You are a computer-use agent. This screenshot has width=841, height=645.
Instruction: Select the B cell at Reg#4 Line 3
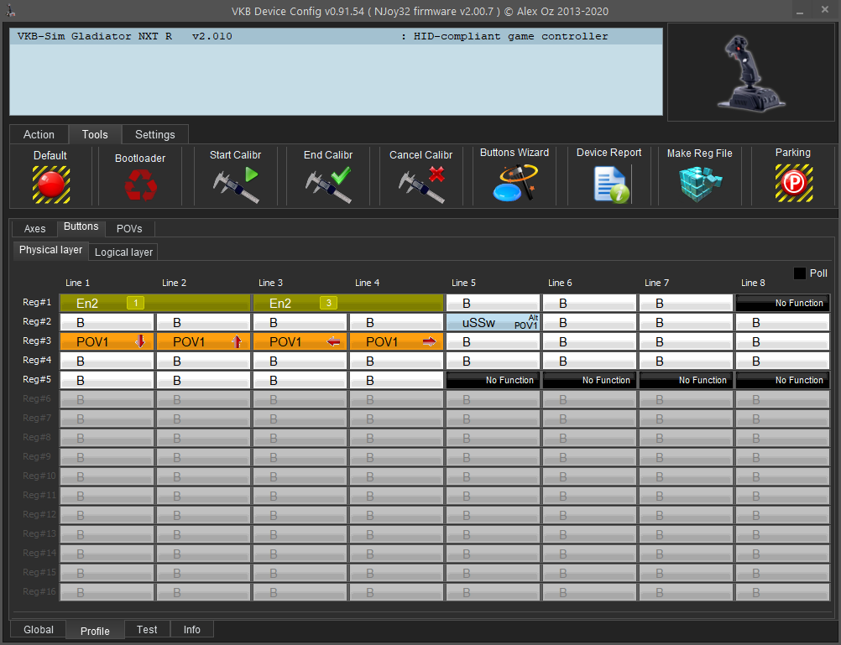point(300,361)
